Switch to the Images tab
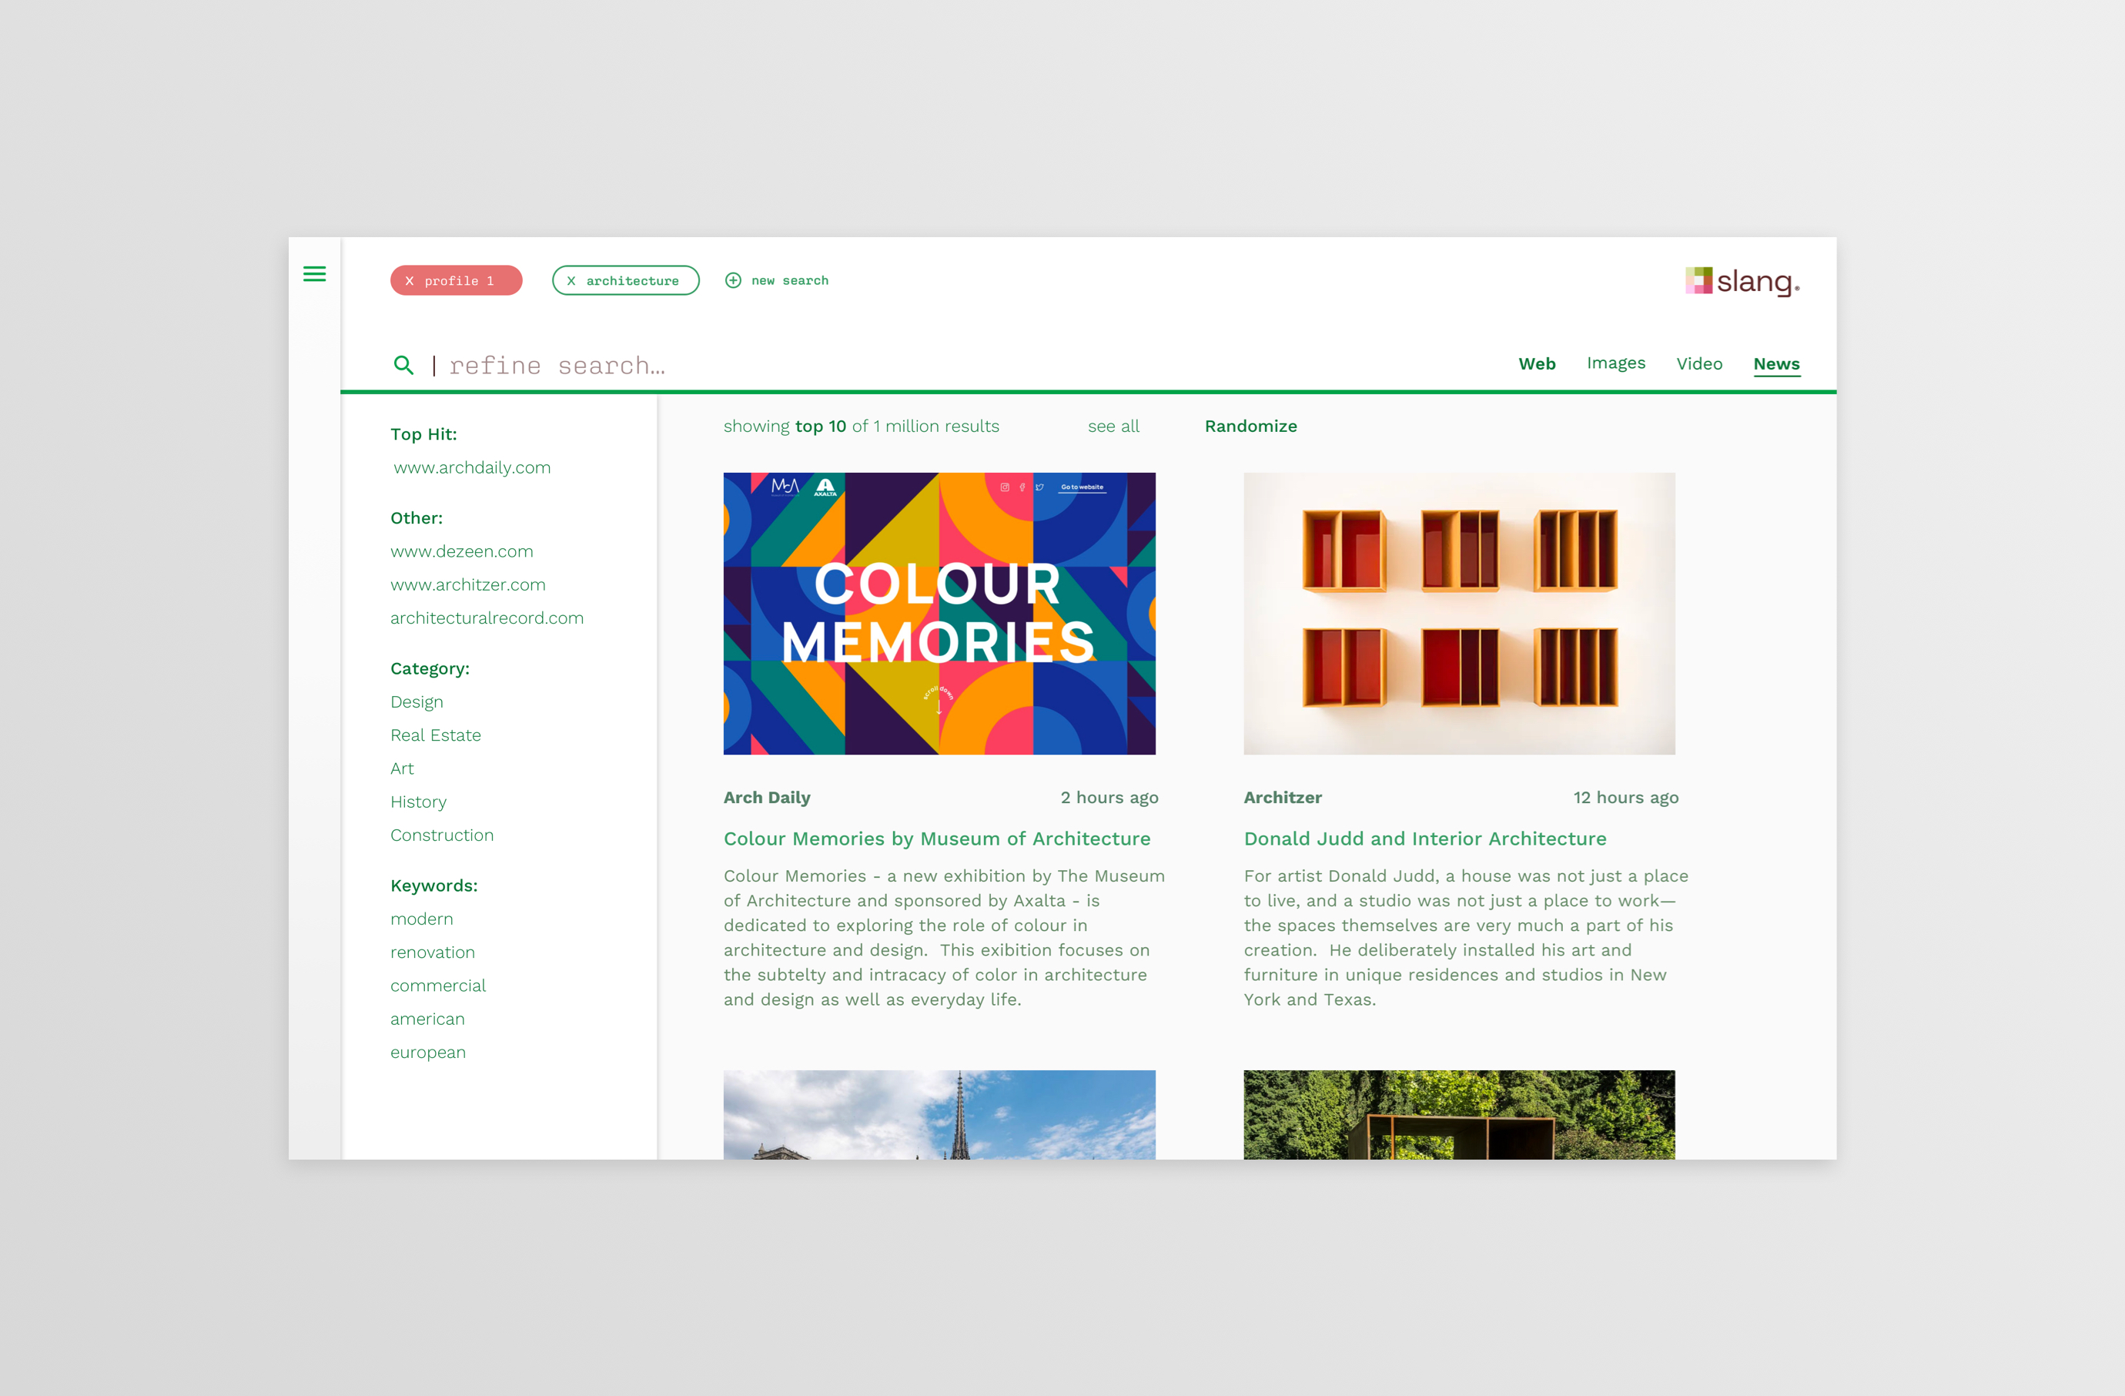Viewport: 2125px width, 1396px height. click(x=1615, y=363)
